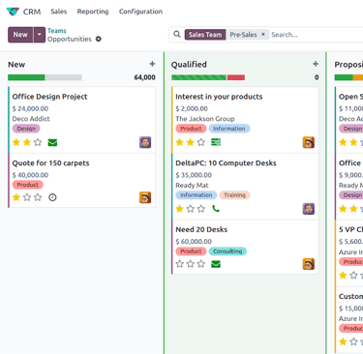This screenshot has height=354, width=363.
Task: Click the email activity icon on Office Design Project
Action: 52,142
